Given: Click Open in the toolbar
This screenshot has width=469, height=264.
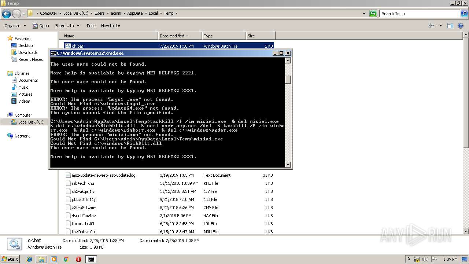Looking at the screenshot, I should (41, 26).
